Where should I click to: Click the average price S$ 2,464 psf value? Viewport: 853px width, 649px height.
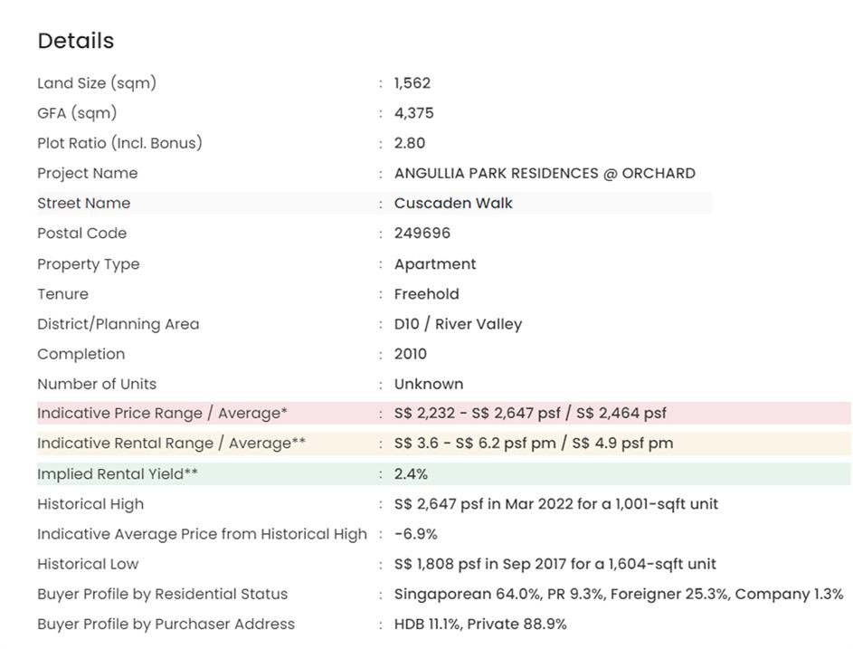[x=621, y=413]
